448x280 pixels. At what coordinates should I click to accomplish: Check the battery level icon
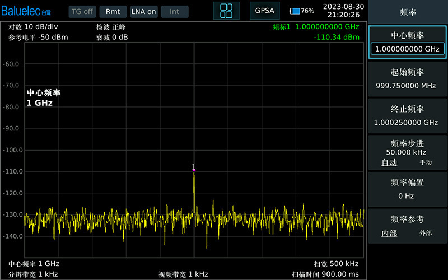(x=295, y=11)
